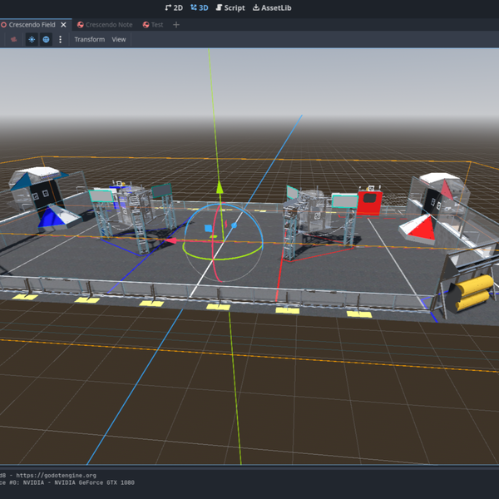Toggle the preview environment globe icon

[46, 39]
